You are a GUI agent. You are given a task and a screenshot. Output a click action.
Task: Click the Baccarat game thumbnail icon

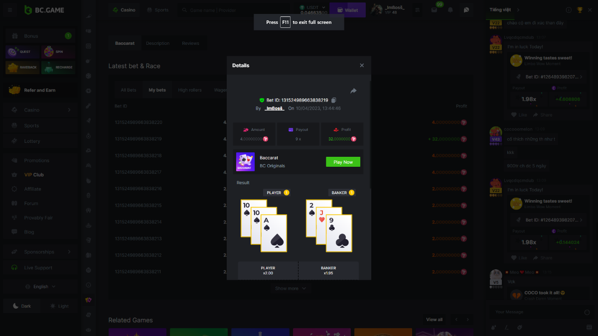pyautogui.click(x=245, y=162)
